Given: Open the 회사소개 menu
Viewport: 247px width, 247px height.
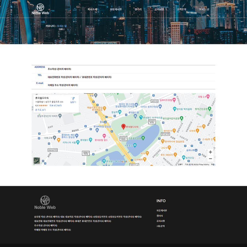Looking at the screenshot, I should click(92, 9).
